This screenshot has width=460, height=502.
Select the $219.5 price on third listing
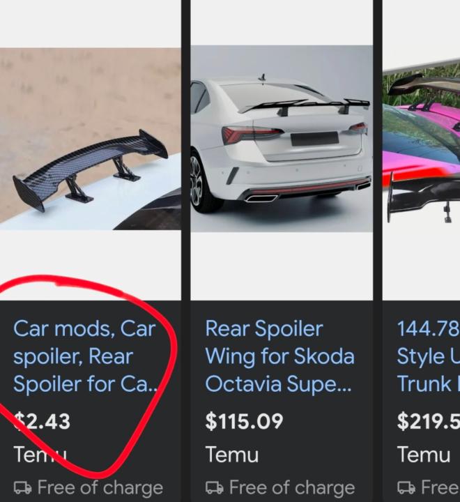click(x=429, y=421)
